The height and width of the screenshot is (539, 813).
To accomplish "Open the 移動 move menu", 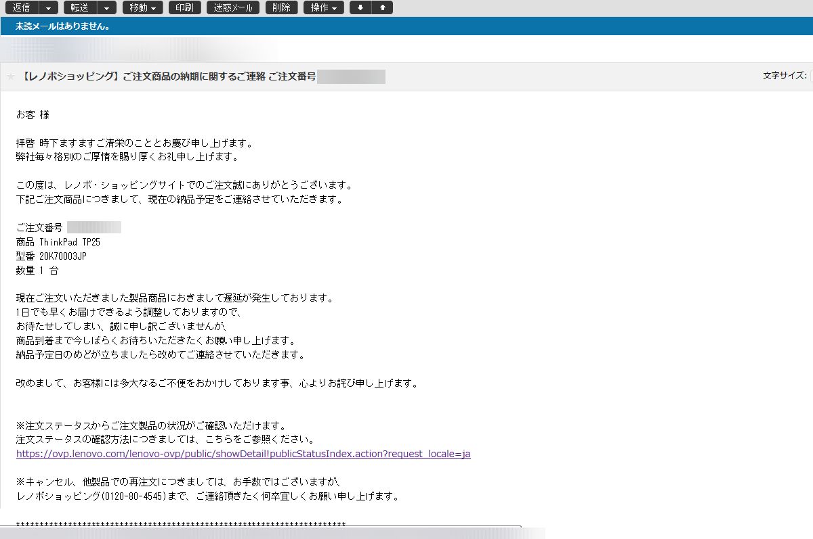I will 143,8.
